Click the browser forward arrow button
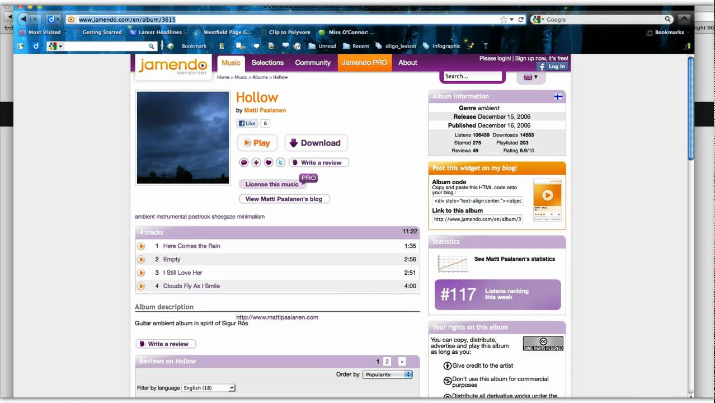Screen dimensions: 715x403 (x=35, y=19)
